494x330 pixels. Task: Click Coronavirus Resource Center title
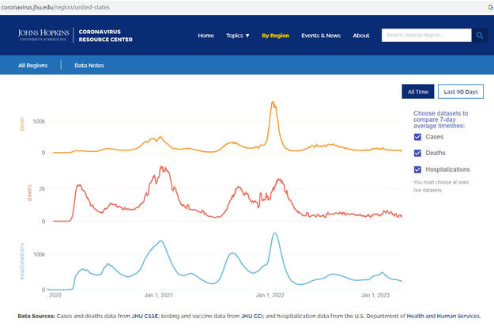106,36
